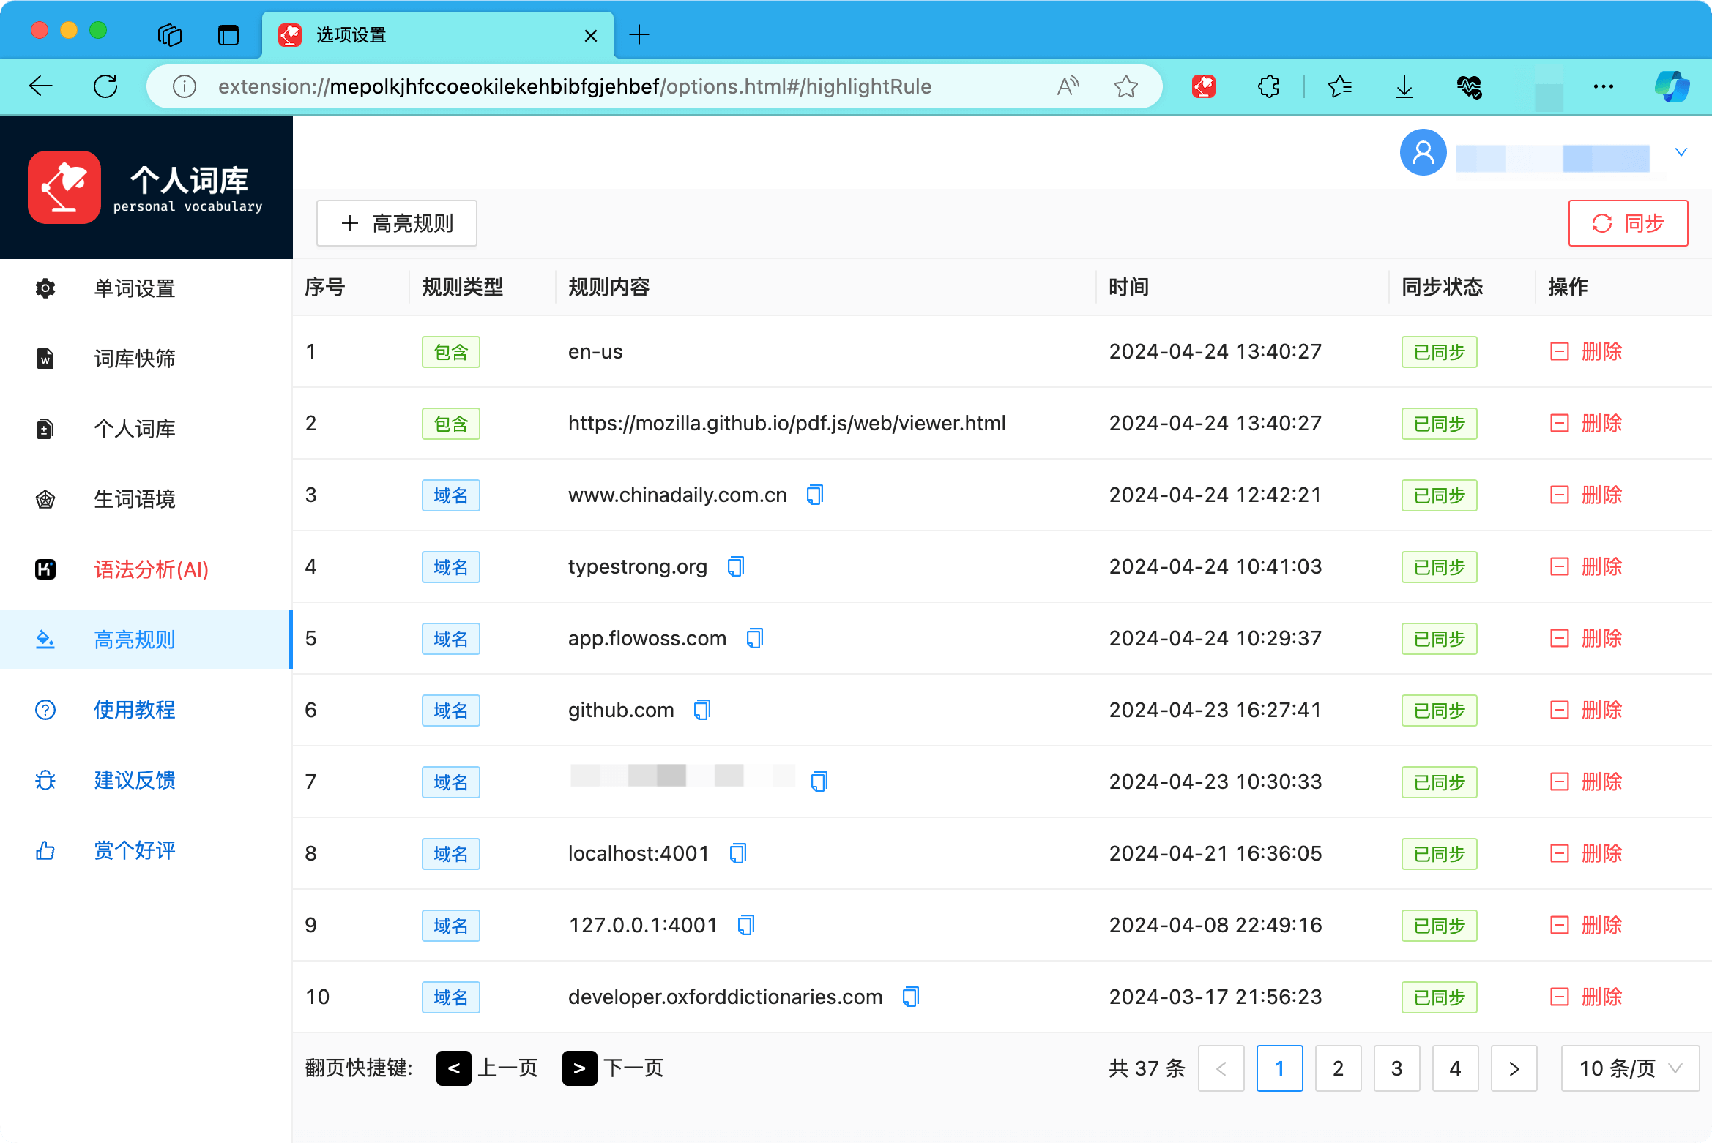Open the browser extensions puzzle icon
Image resolution: width=1712 pixels, height=1143 pixels.
point(1268,86)
